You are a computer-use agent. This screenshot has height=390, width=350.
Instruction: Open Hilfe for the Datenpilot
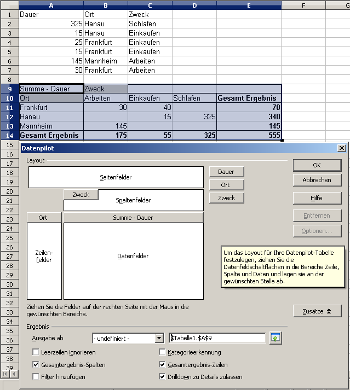(317, 198)
